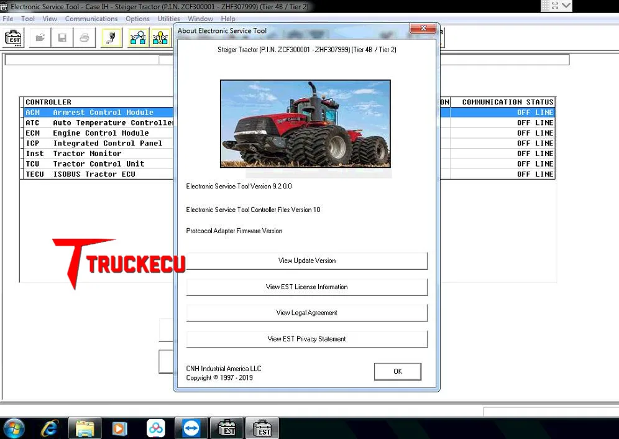The width and height of the screenshot is (619, 439).
Task: Open the Options menu
Action: tap(137, 19)
